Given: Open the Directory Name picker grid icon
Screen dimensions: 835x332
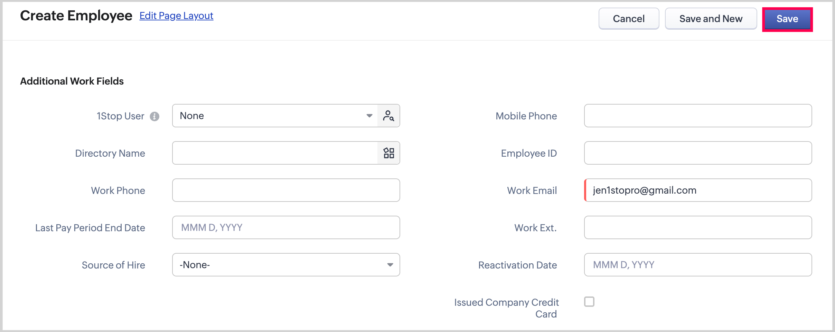Looking at the screenshot, I should click(x=388, y=153).
